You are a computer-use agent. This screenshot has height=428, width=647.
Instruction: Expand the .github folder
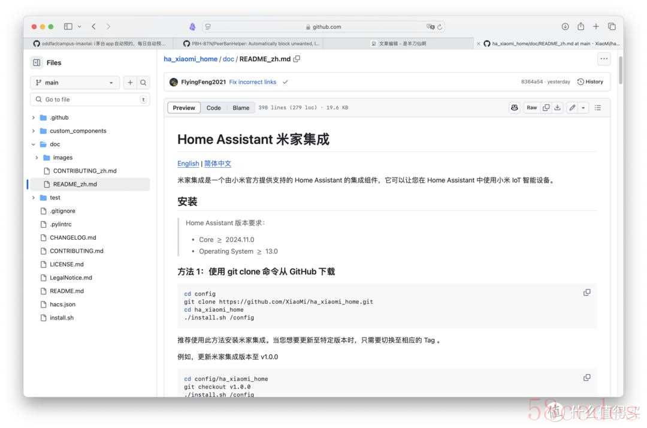point(34,117)
